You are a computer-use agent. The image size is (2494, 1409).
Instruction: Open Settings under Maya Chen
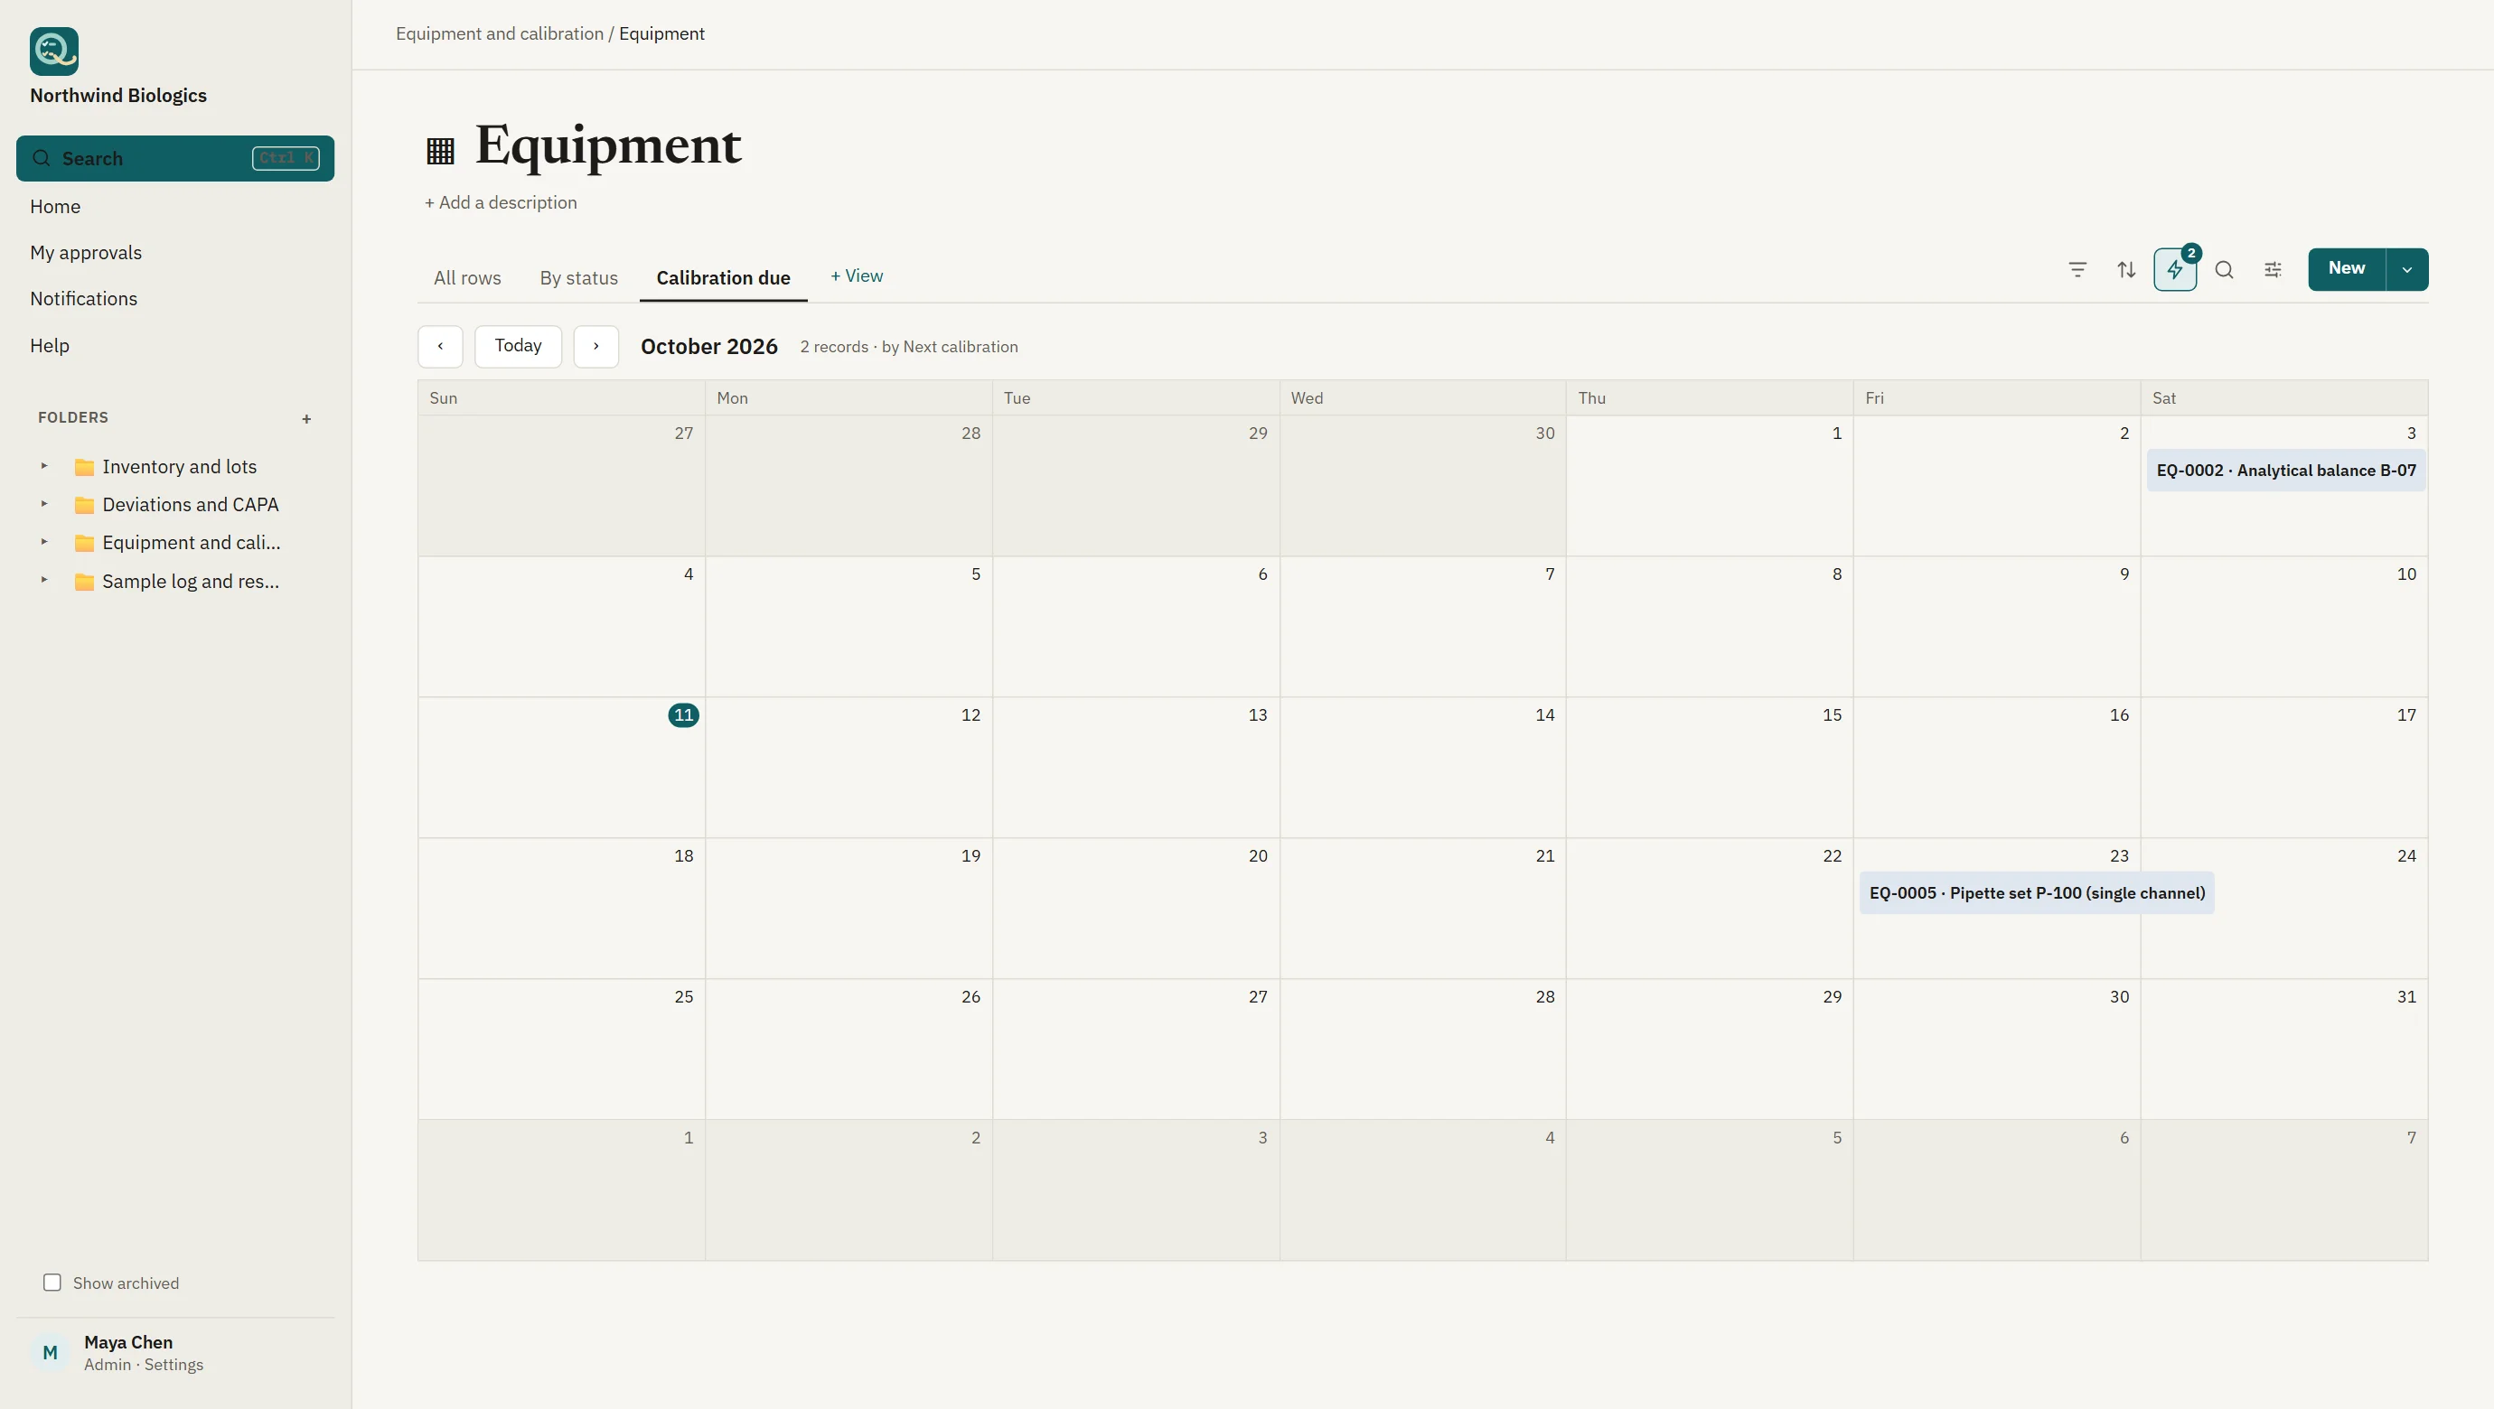pyautogui.click(x=173, y=1365)
